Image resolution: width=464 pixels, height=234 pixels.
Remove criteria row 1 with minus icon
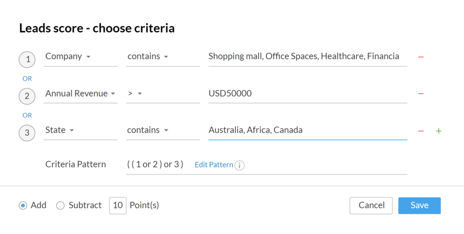click(421, 57)
